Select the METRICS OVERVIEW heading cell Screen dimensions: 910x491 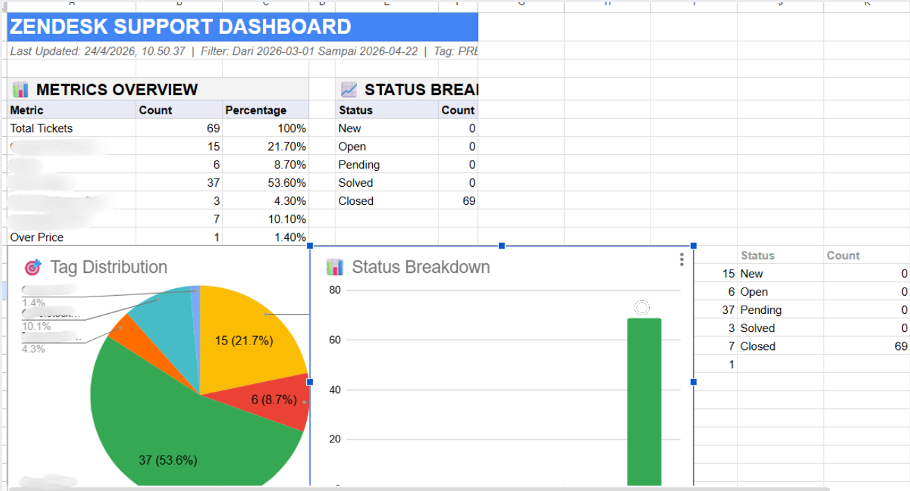click(x=158, y=90)
